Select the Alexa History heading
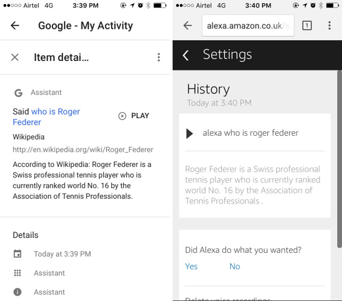Viewport: 342px width, 301px height. pyautogui.click(x=208, y=89)
